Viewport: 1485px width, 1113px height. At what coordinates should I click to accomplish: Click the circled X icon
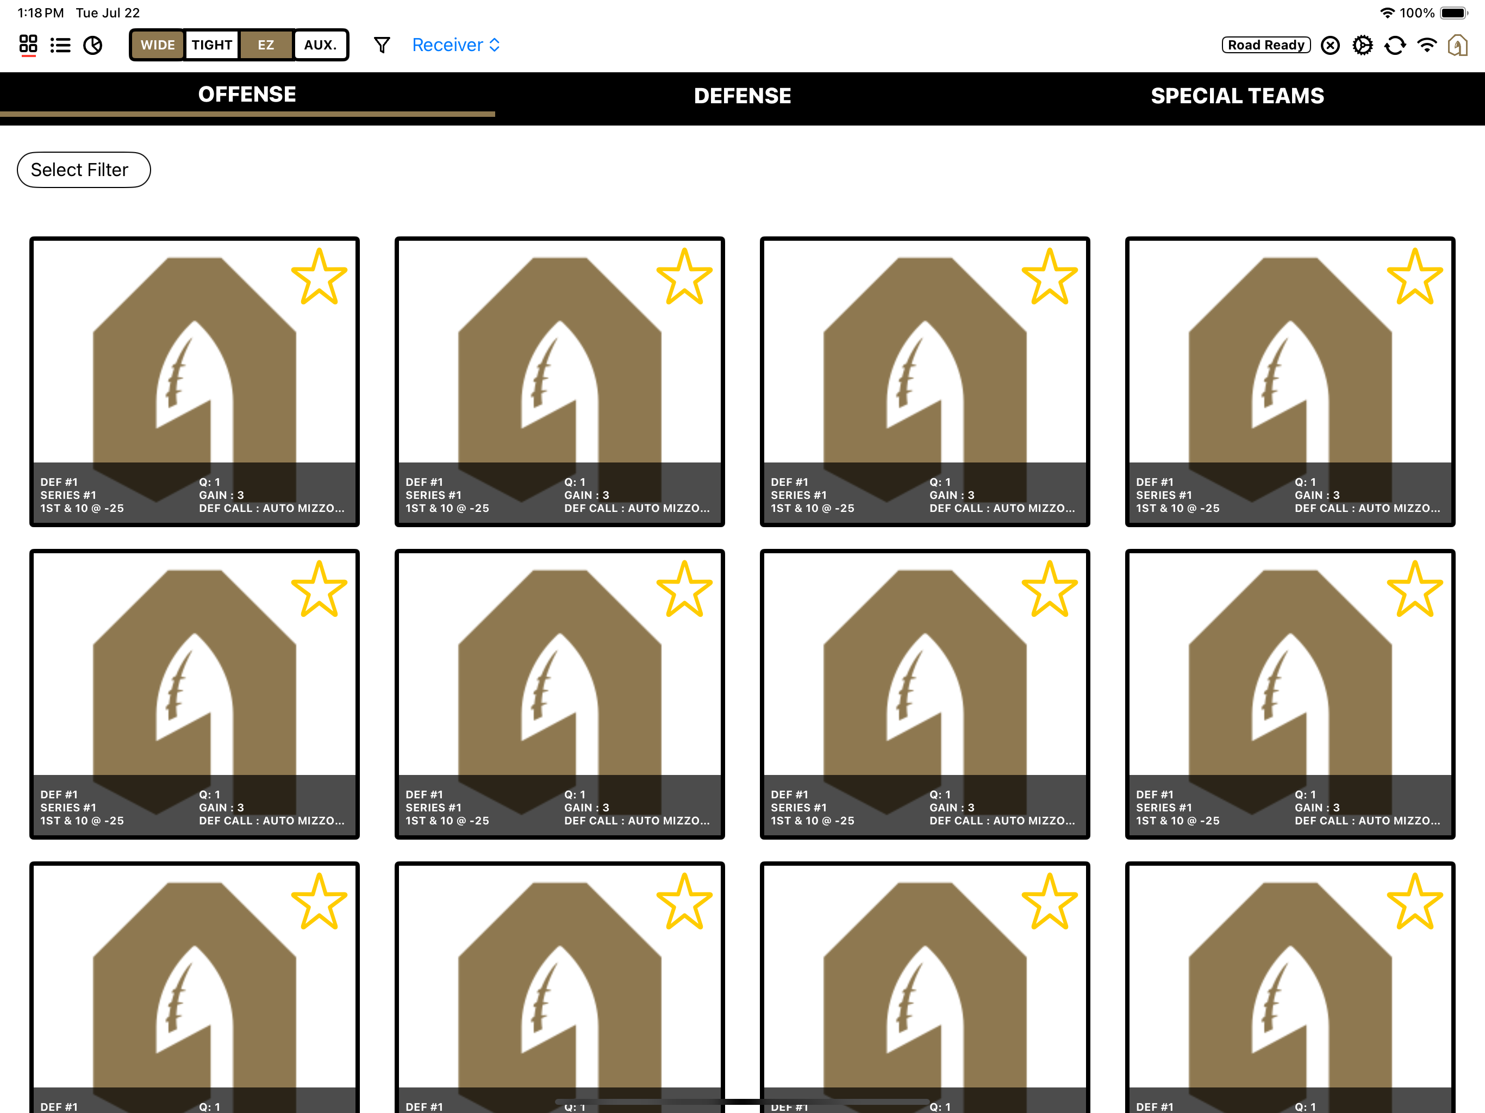(1330, 45)
